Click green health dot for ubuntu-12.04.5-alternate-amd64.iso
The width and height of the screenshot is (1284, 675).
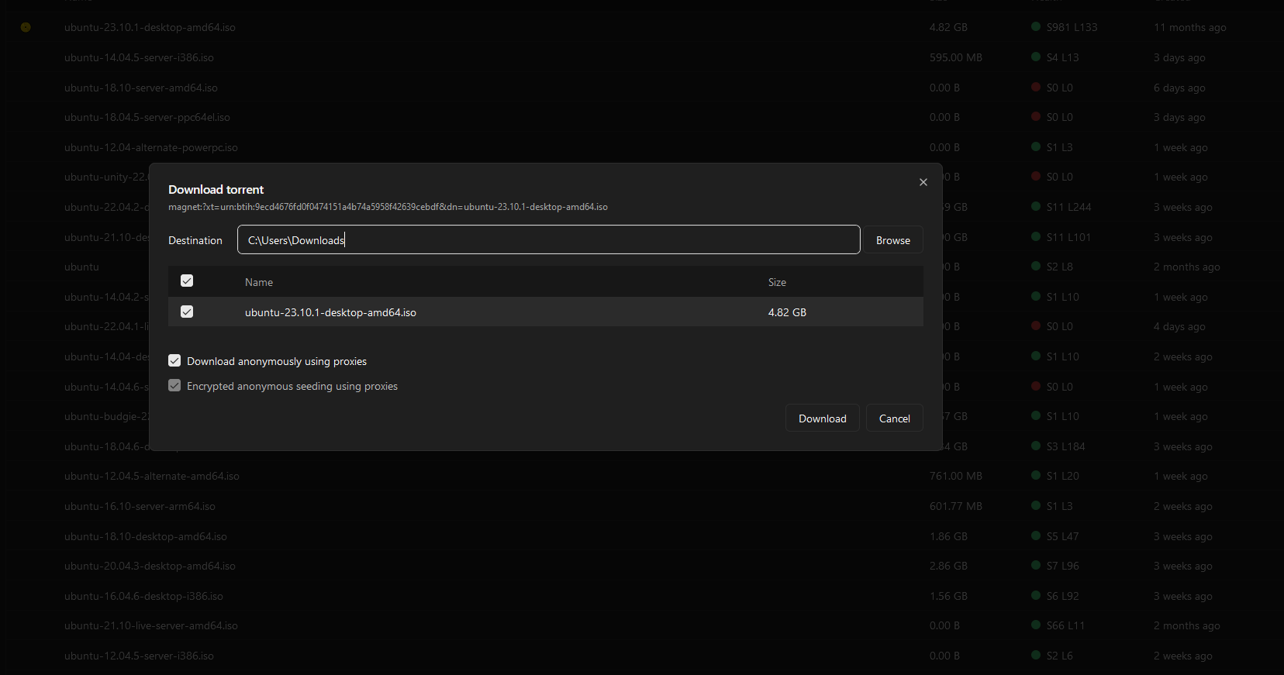1036,475
